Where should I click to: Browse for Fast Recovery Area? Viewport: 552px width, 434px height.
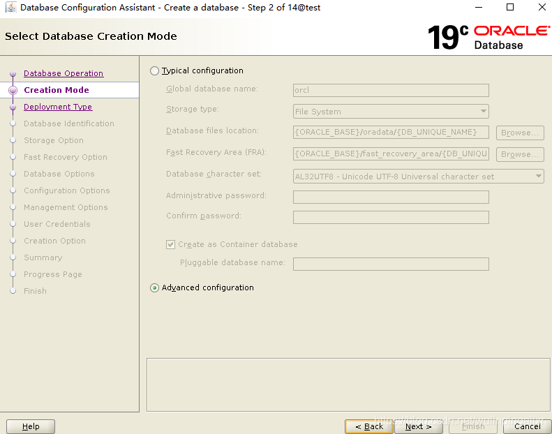[x=520, y=154]
